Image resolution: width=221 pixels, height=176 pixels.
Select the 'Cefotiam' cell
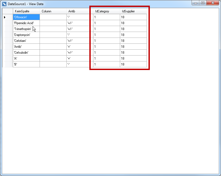(x=26, y=41)
